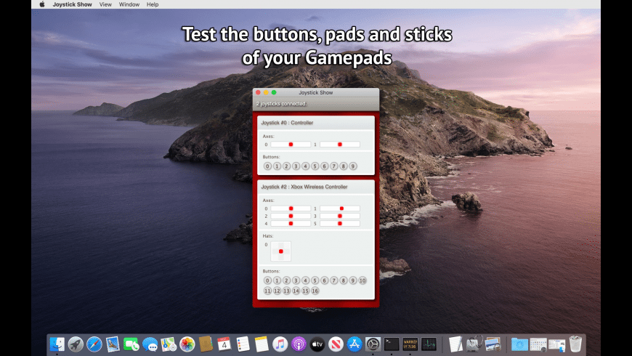Open Console warning-log icon in Dock
This screenshot has height=356, width=632.
(410, 344)
